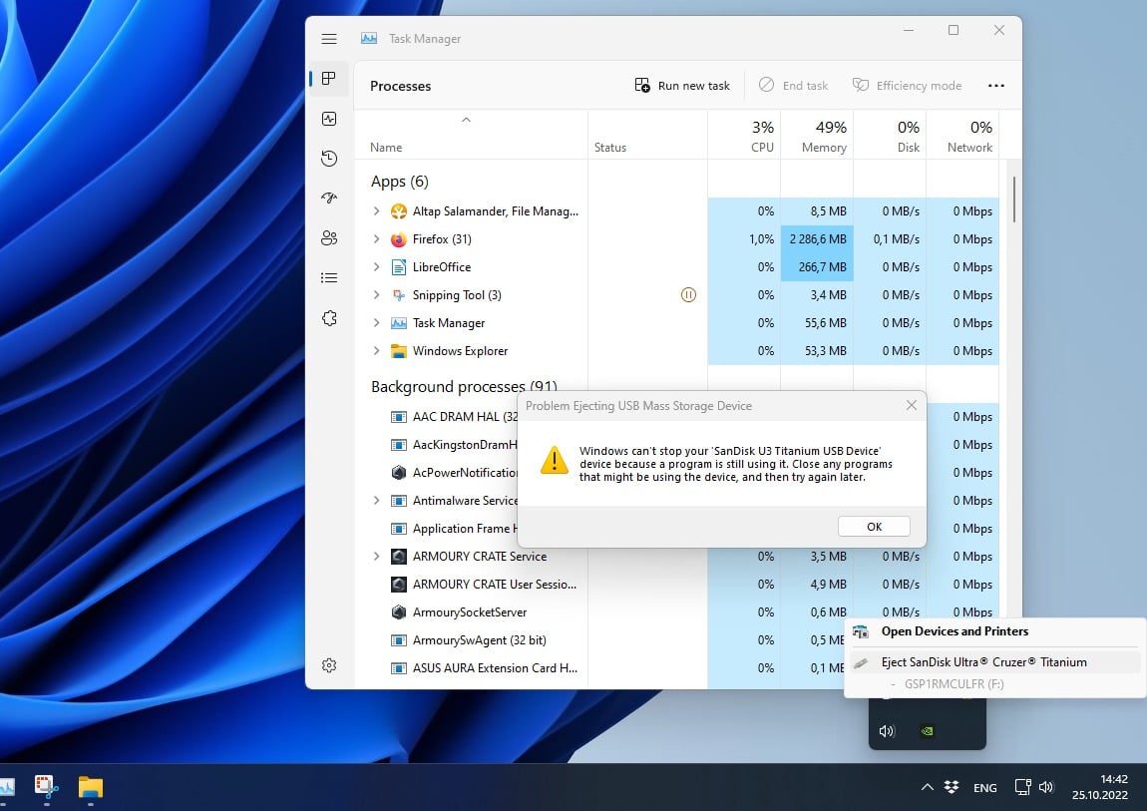Sort processes by CPU column

tap(744, 135)
